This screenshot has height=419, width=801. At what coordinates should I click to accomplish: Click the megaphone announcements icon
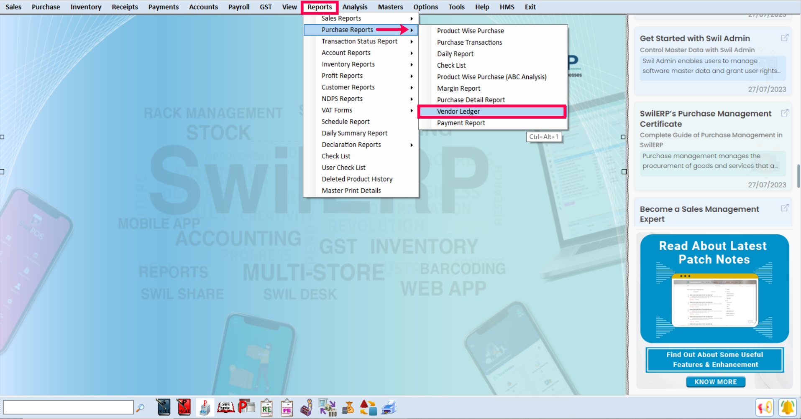765,407
